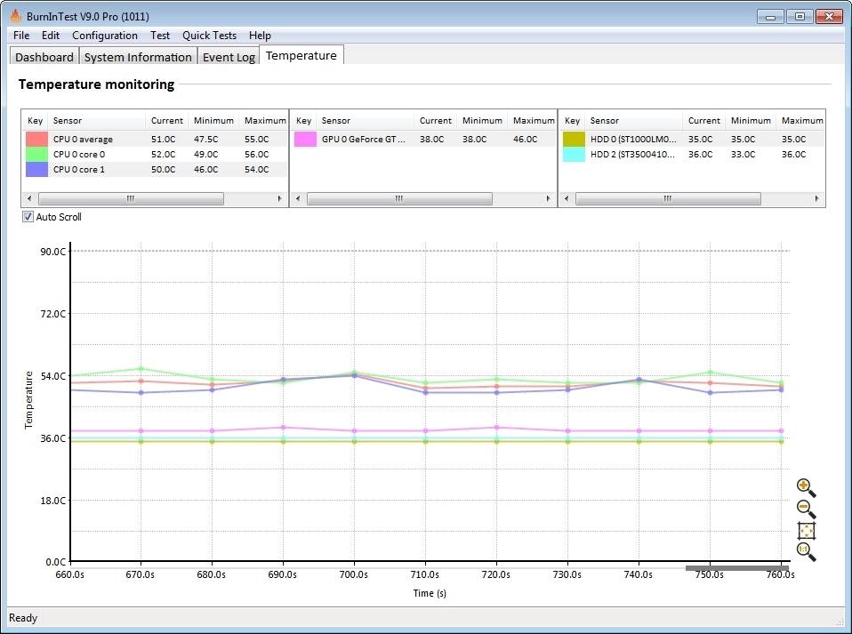The image size is (852, 634).
Task: Switch to the Dashboard tab
Action: tap(44, 57)
